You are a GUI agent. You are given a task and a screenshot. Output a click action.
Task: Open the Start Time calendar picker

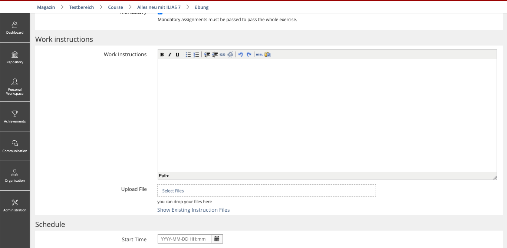point(217,239)
